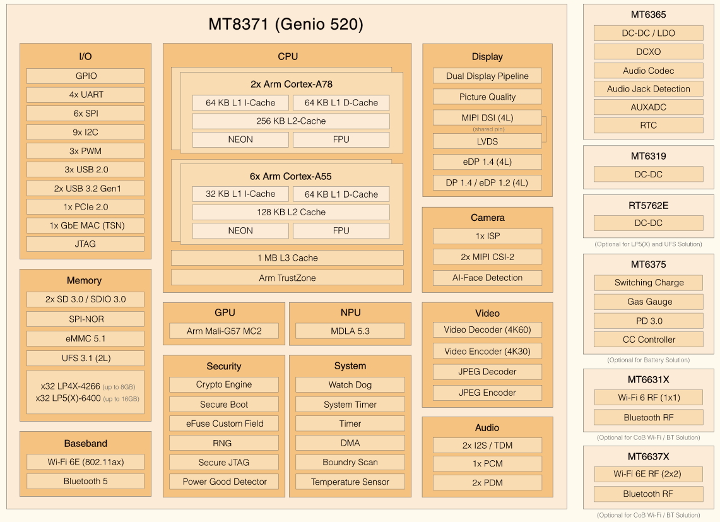Select the eFuse Custom Field block

[224, 424]
